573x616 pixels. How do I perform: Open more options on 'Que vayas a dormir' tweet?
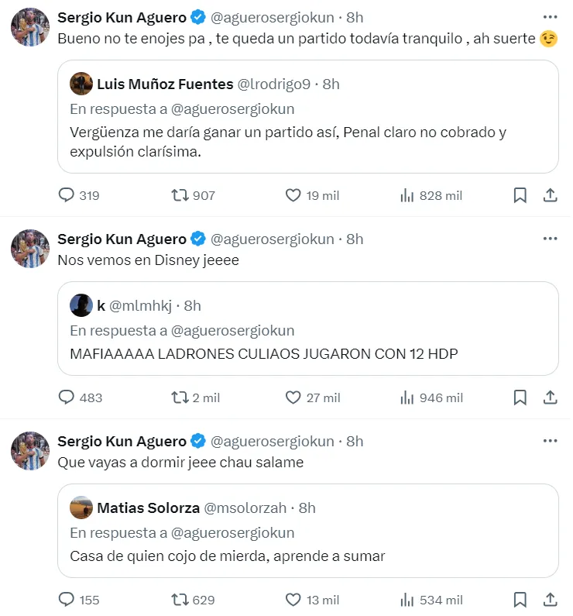coord(550,441)
